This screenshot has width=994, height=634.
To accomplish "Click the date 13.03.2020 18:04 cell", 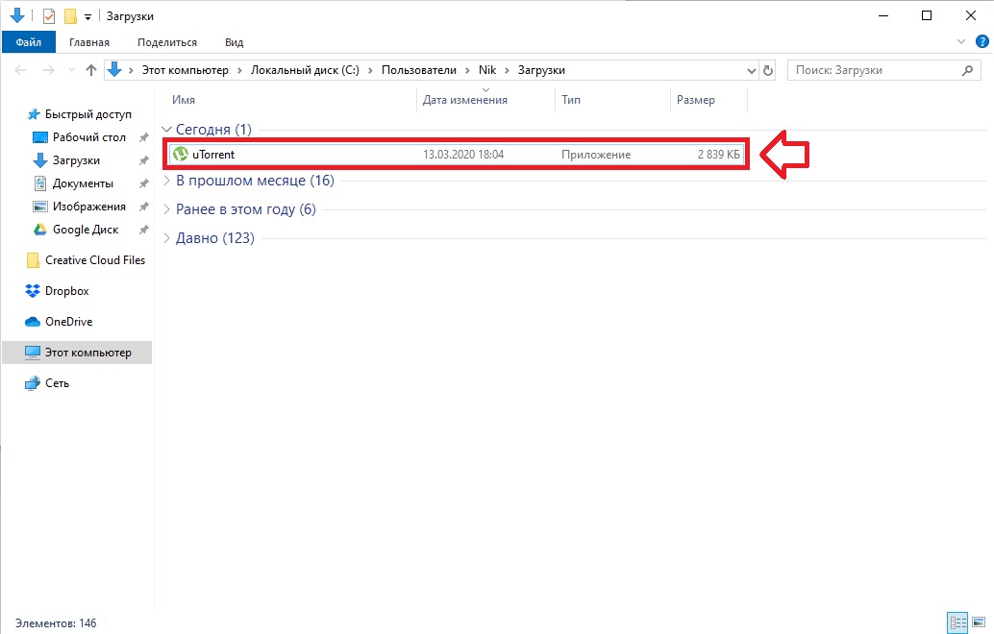I will (x=463, y=155).
